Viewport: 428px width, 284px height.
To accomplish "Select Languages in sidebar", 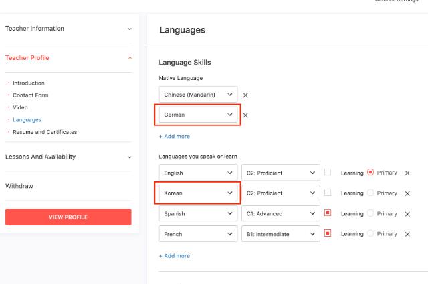I will [x=27, y=120].
